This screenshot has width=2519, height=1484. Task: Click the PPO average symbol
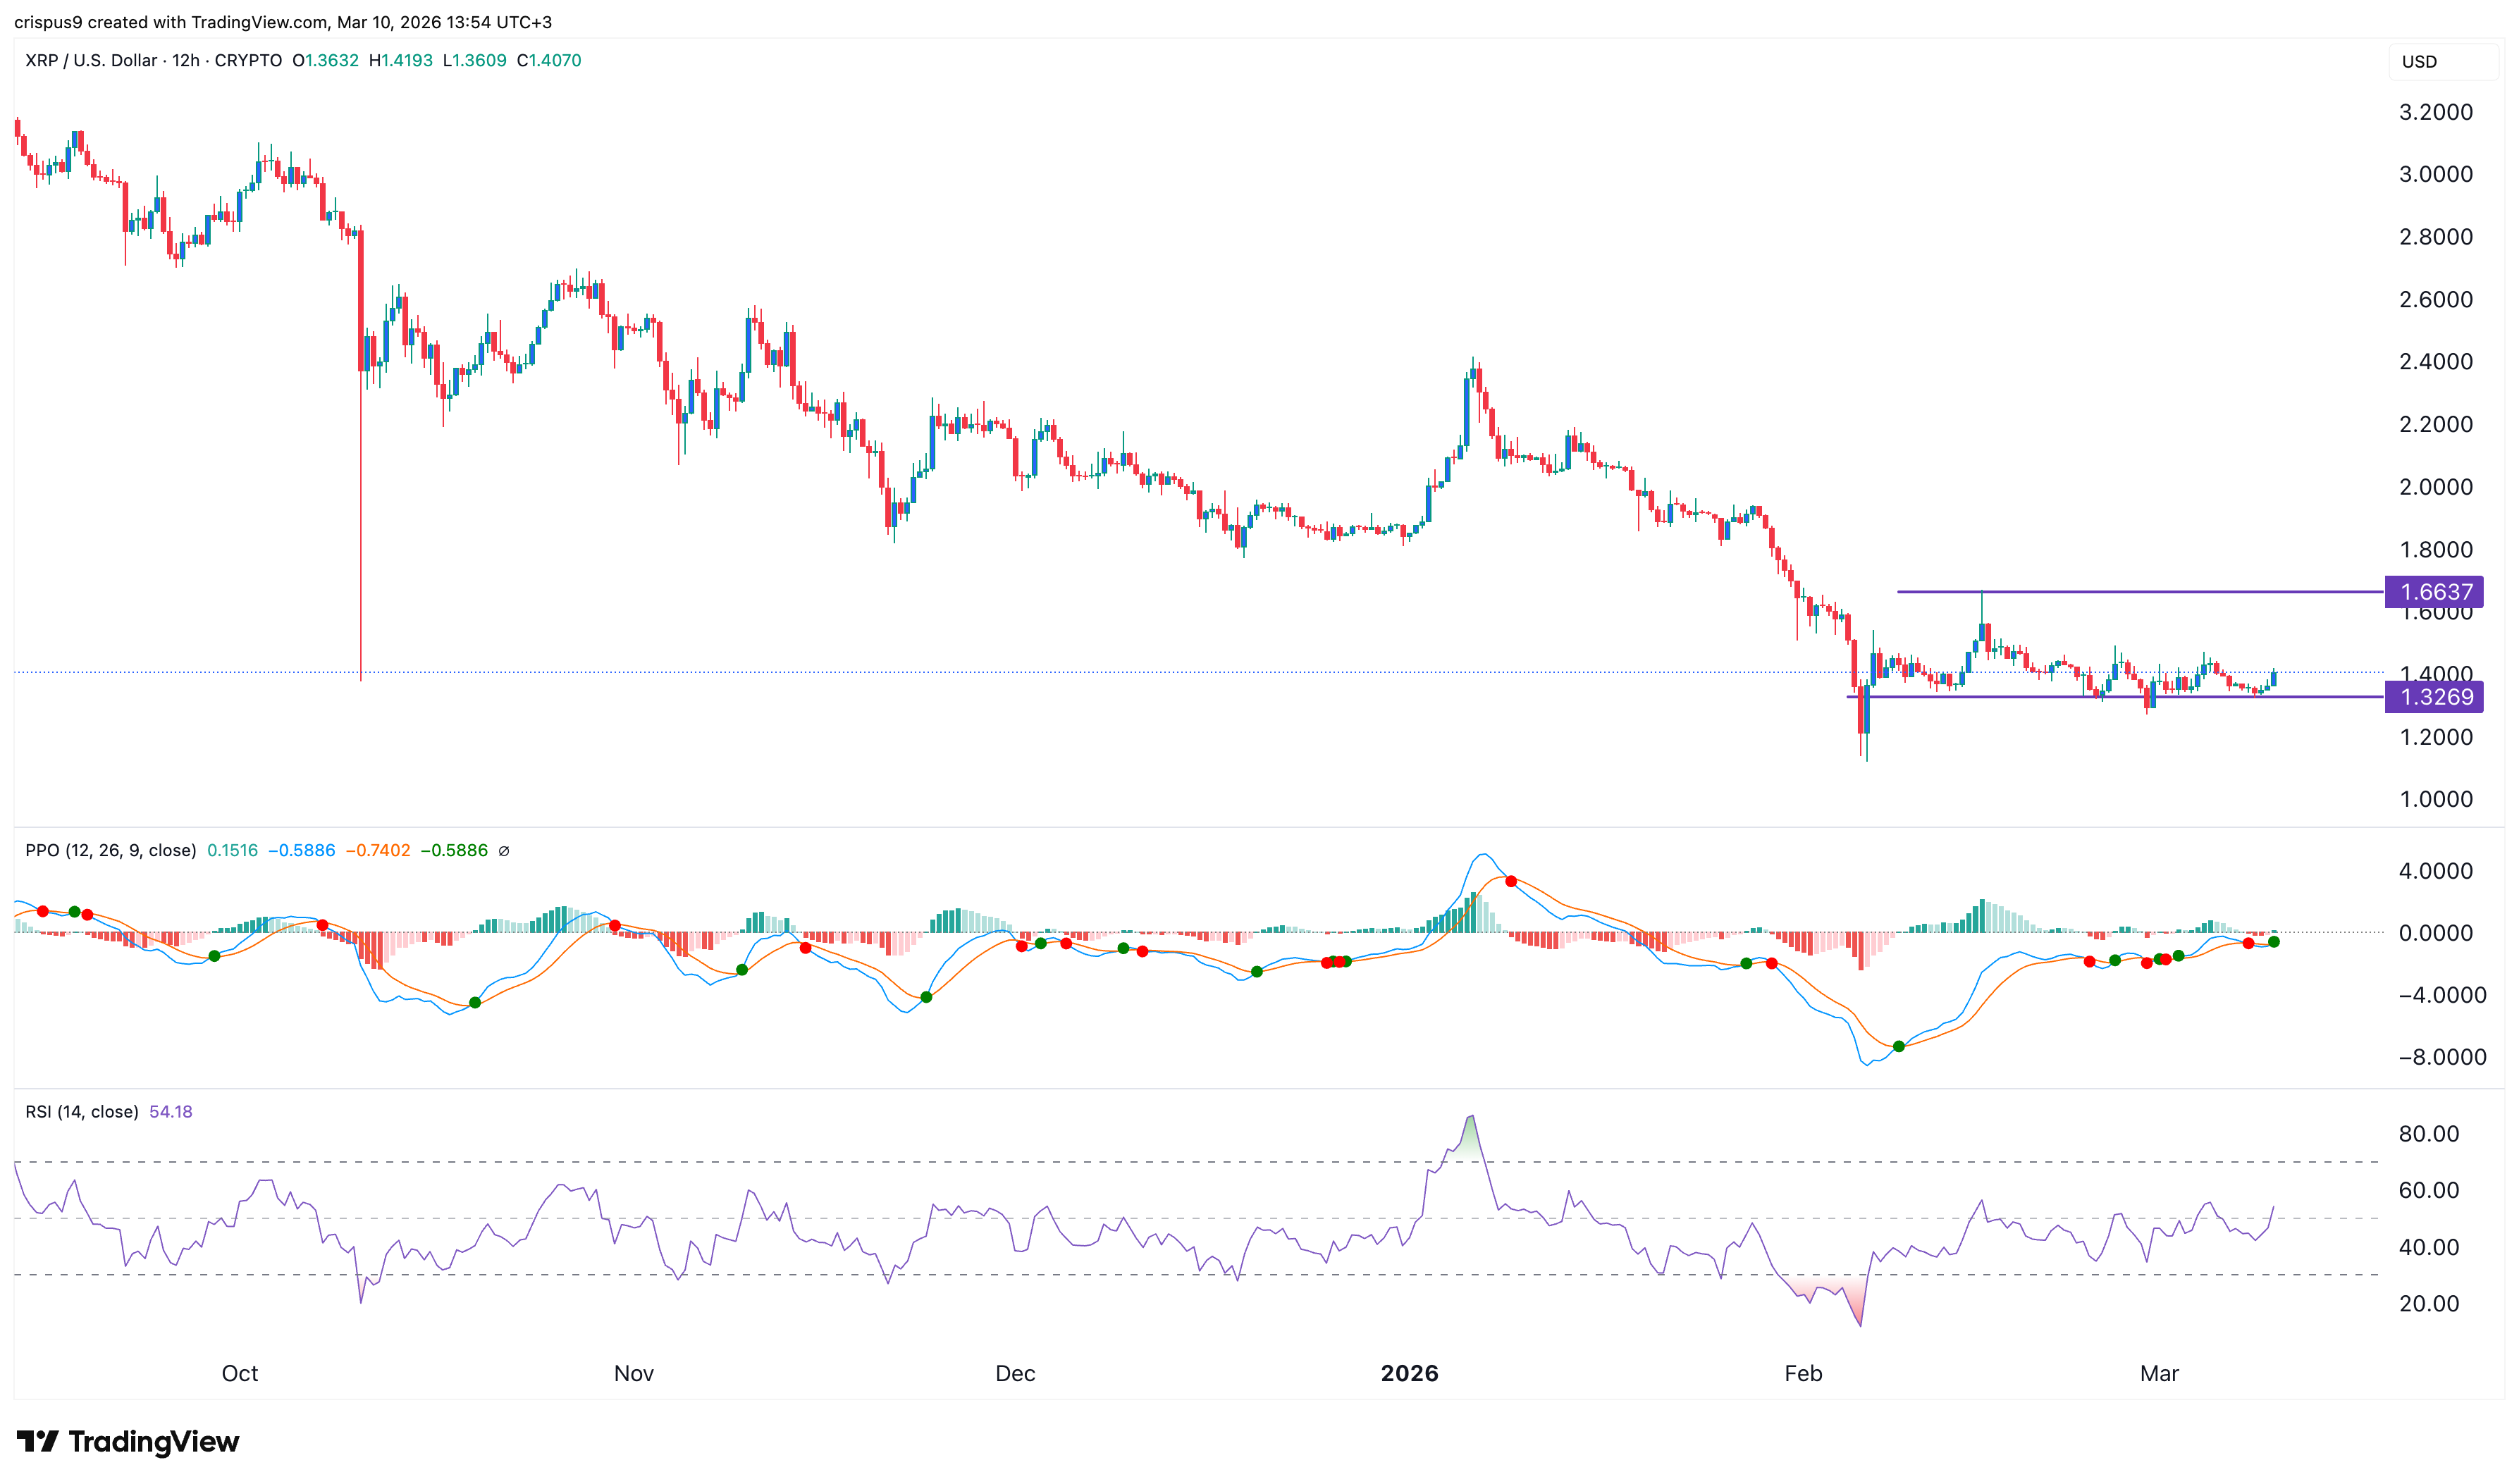pos(505,850)
